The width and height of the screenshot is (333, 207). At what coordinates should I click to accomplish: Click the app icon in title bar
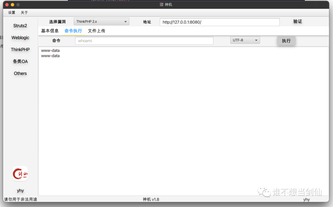click(161, 4)
